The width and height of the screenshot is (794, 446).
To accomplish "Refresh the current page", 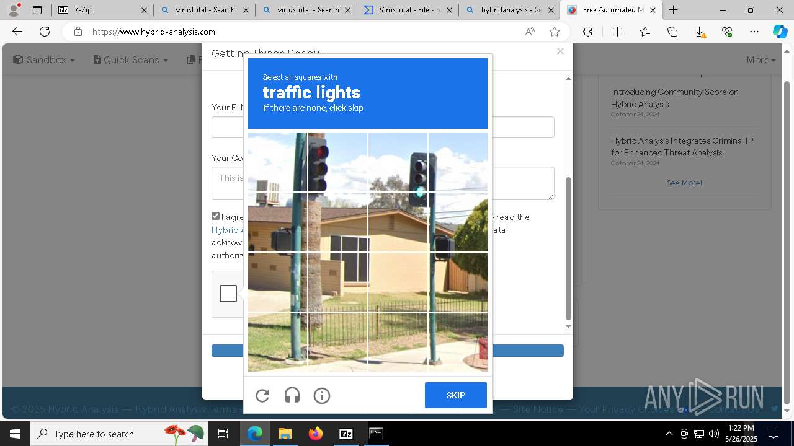I will pyautogui.click(x=45, y=32).
